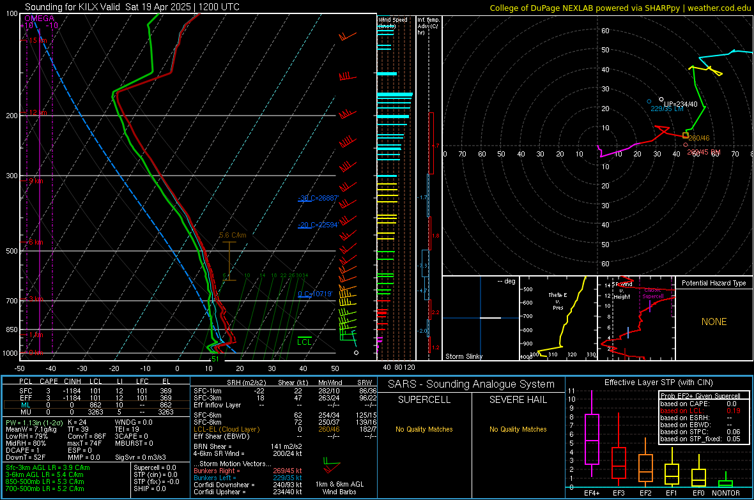Click the SigSvr = 0 m3/s3 value
Viewport: 754px width, 500px height.
141,457
